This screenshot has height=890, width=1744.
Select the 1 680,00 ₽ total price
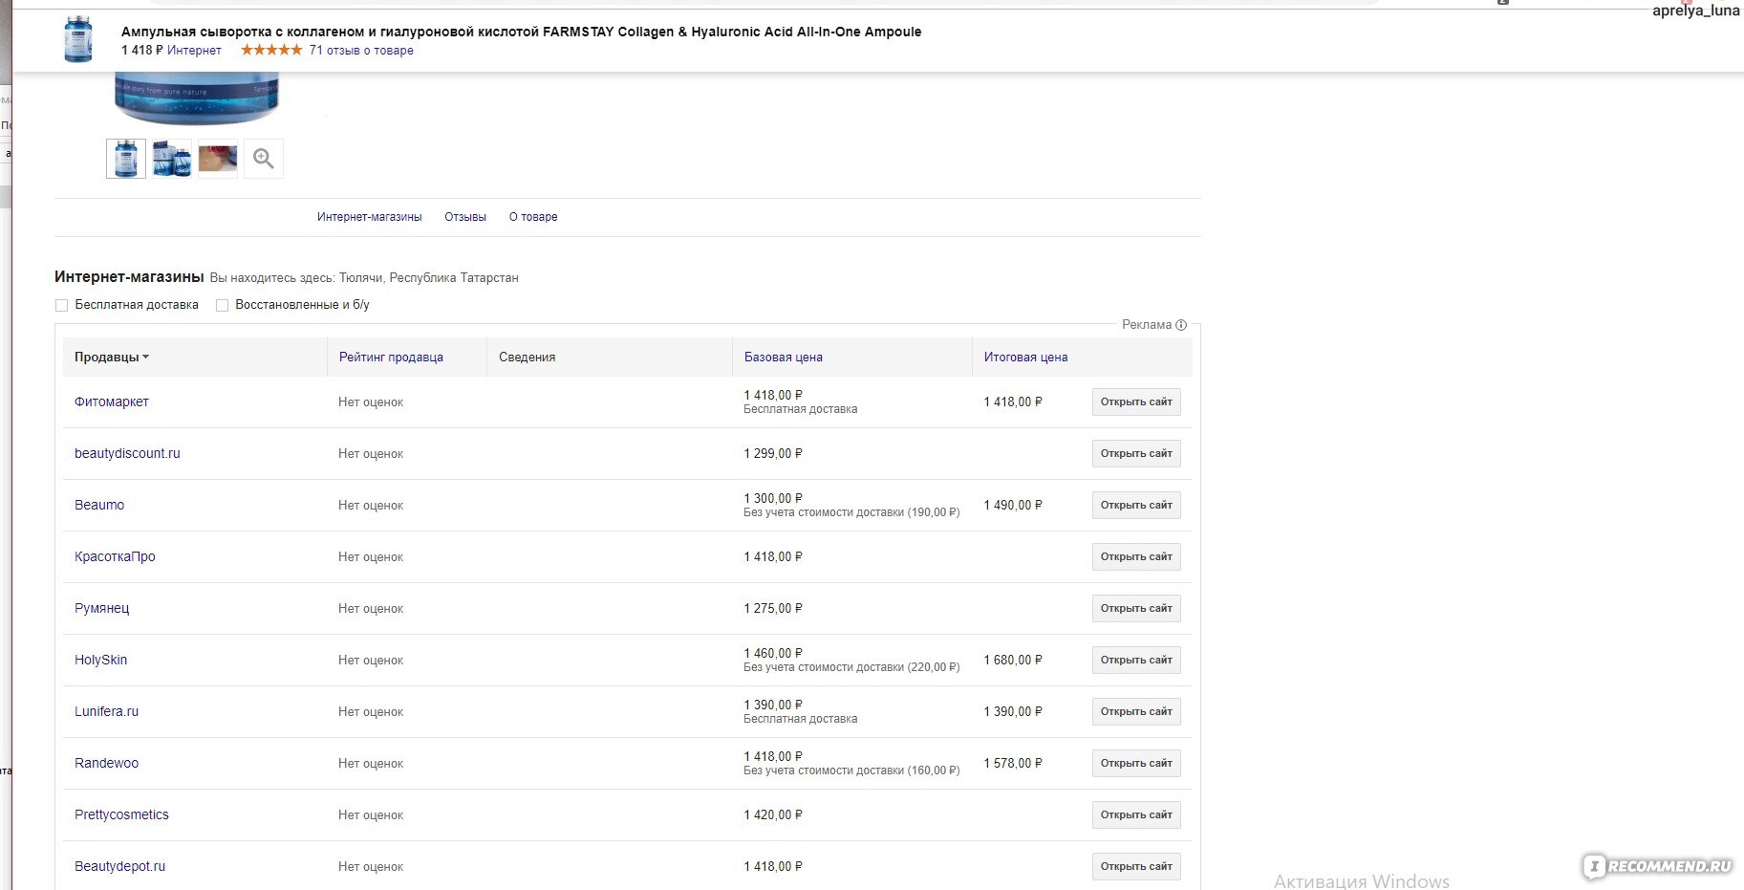[1013, 661]
